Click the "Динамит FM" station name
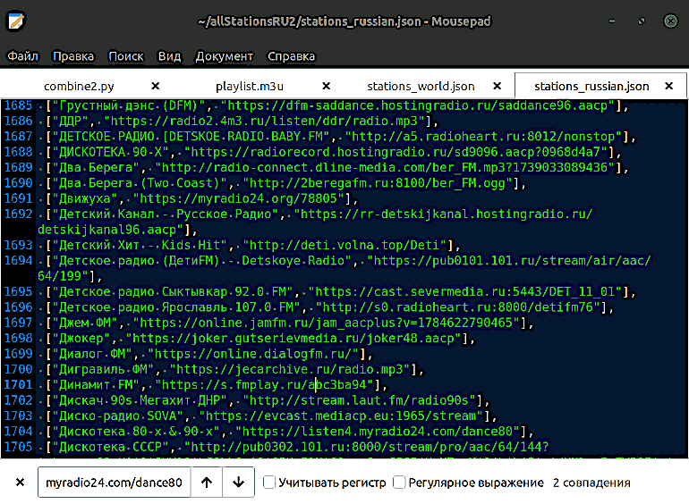689x504 pixels. pyautogui.click(x=96, y=385)
